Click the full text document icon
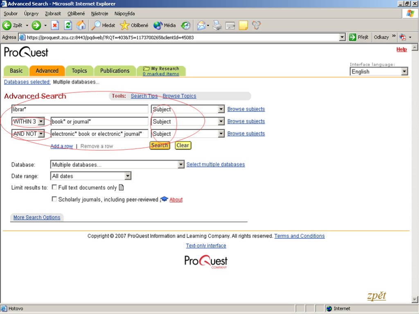Viewport: 419px width, 314px height. click(x=121, y=187)
